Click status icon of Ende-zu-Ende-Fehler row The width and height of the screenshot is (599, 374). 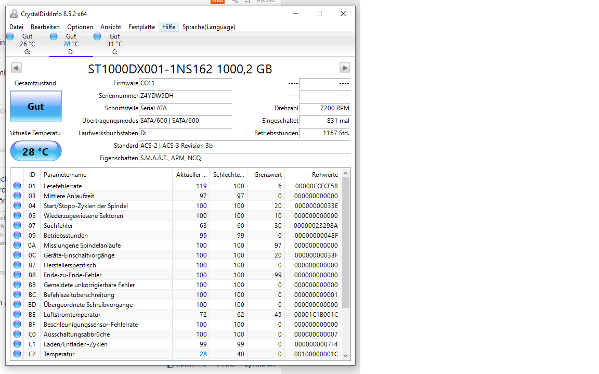pos(17,275)
